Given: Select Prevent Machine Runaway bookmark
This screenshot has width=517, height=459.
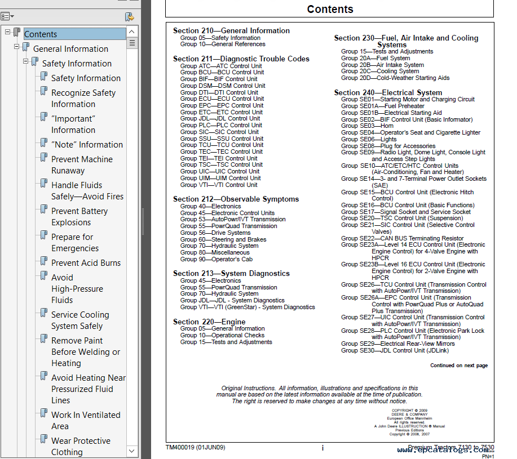Looking at the screenshot, I should tap(82, 165).
